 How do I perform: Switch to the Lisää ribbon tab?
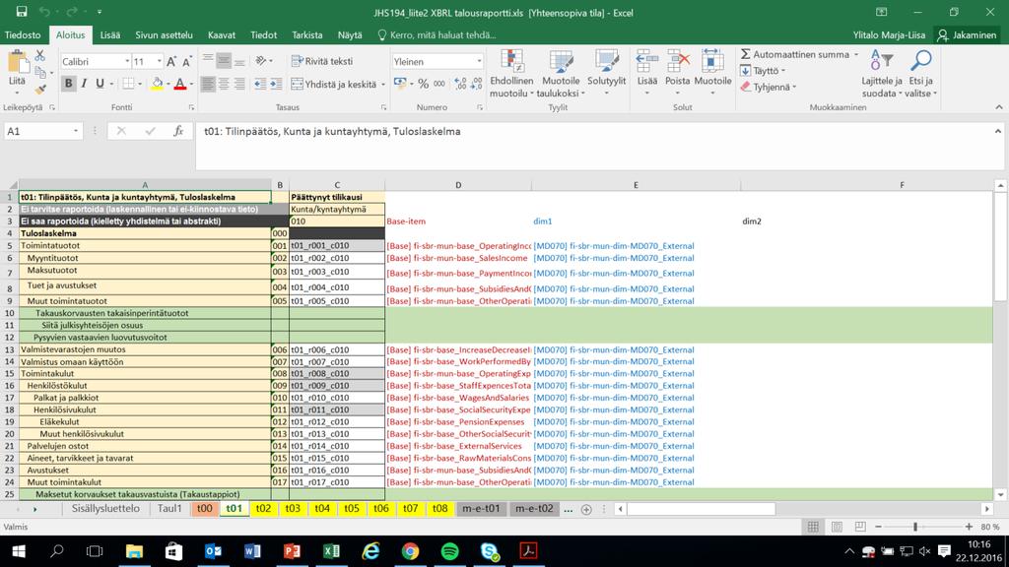point(110,35)
